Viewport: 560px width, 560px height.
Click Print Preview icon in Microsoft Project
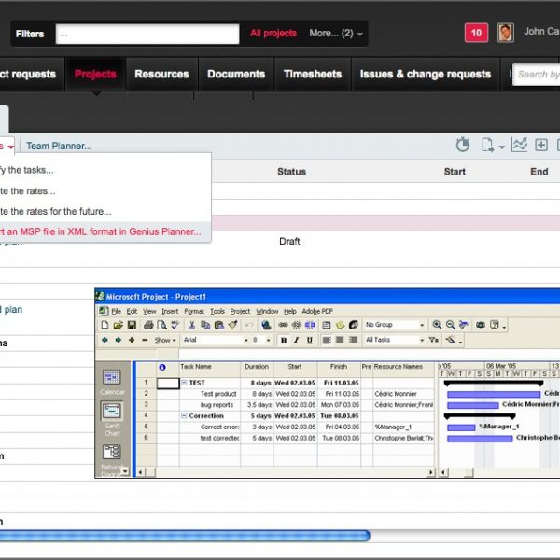(161, 325)
